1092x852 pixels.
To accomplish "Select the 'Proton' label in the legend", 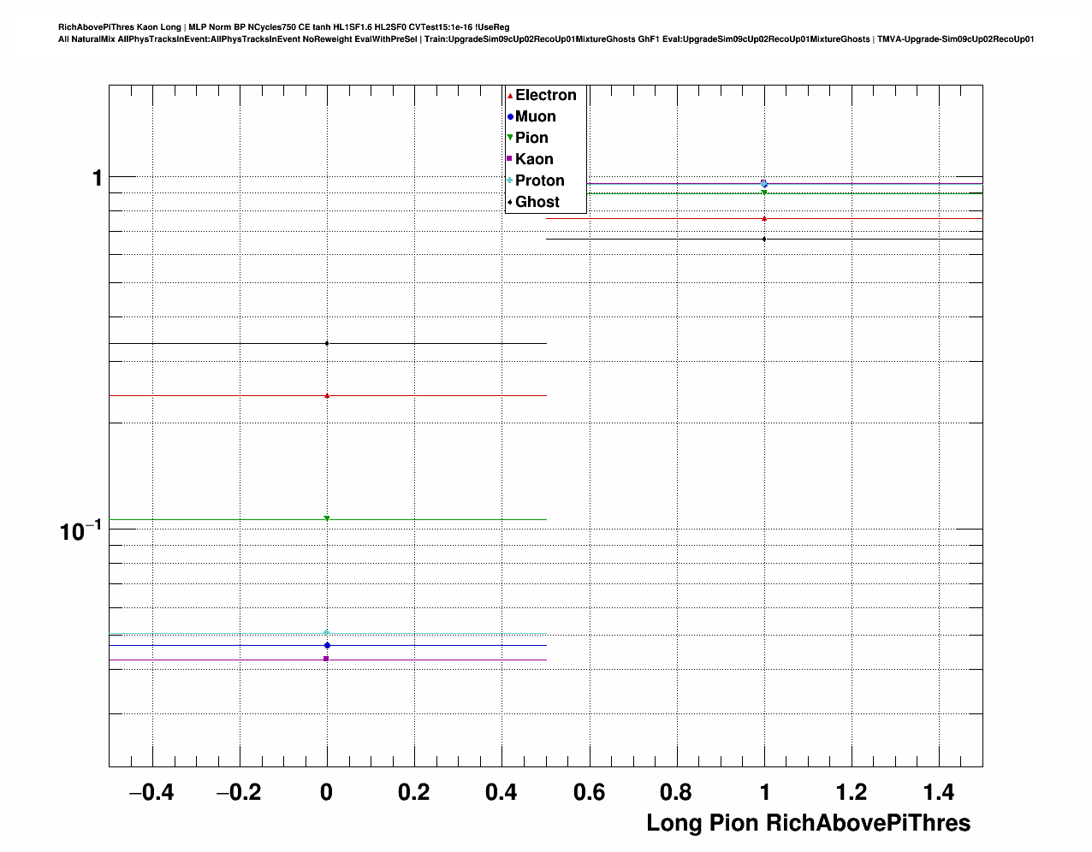I will (539, 180).
